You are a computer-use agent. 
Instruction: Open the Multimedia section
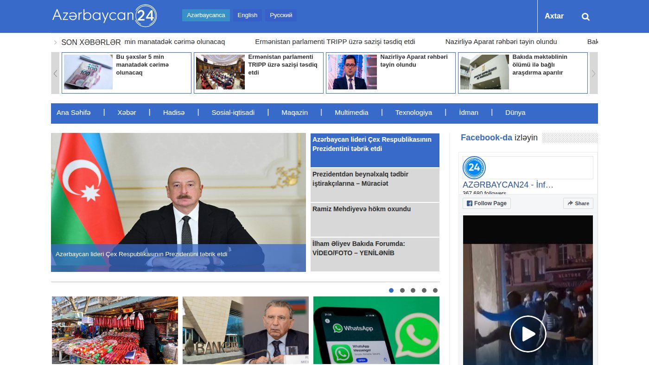351,113
